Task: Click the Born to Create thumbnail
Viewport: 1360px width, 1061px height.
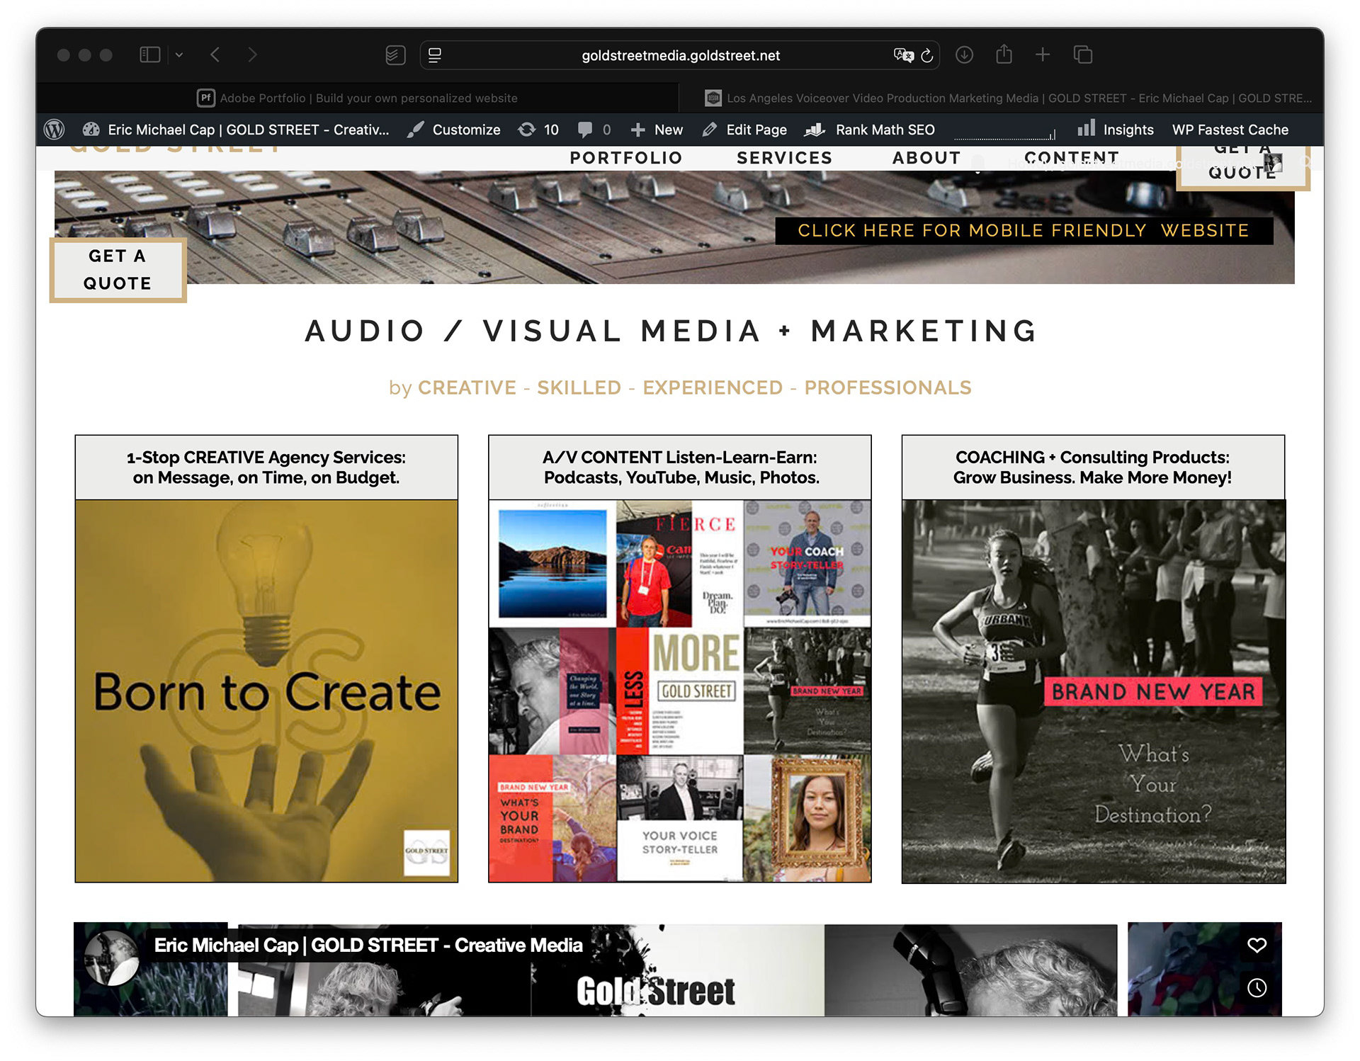Action: coord(266,691)
